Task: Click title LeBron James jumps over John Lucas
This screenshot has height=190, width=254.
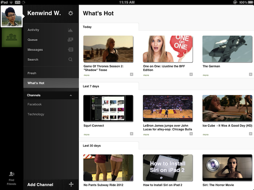Action: 168,128
